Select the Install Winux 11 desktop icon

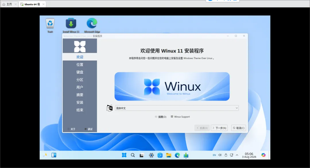coord(71,25)
